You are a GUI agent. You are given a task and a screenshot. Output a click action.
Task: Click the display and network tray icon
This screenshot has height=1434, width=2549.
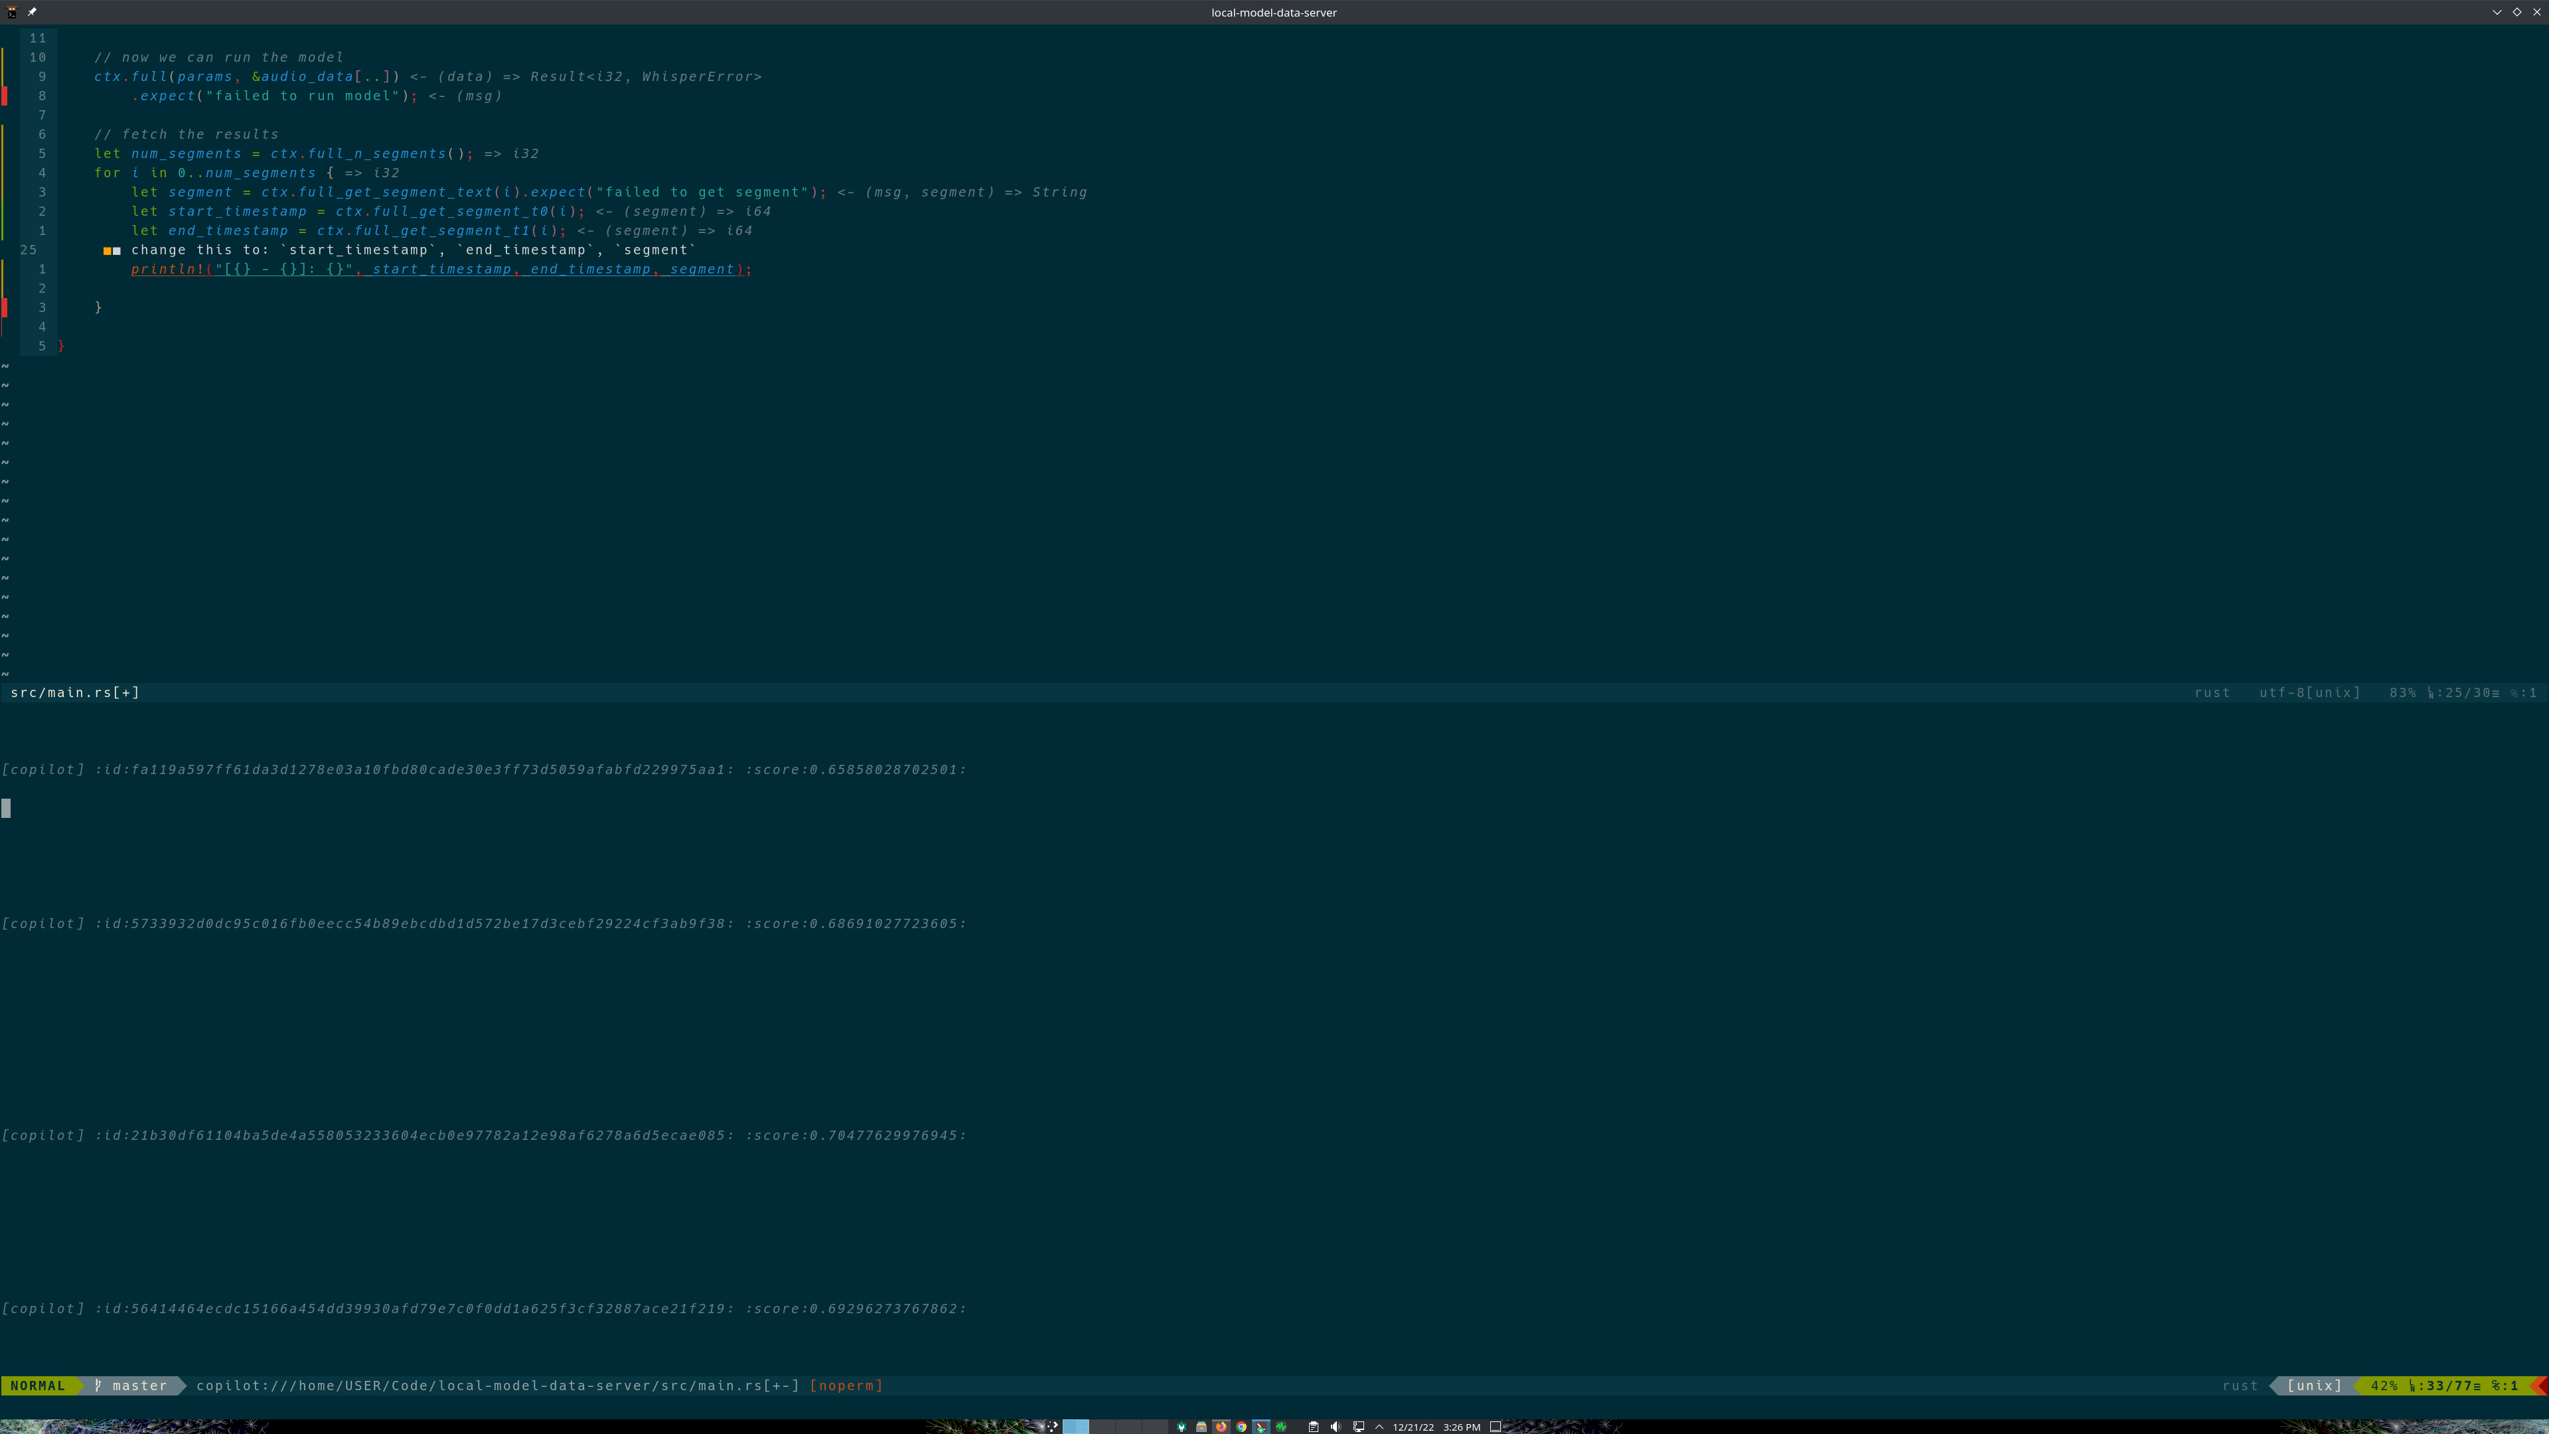(x=1359, y=1427)
